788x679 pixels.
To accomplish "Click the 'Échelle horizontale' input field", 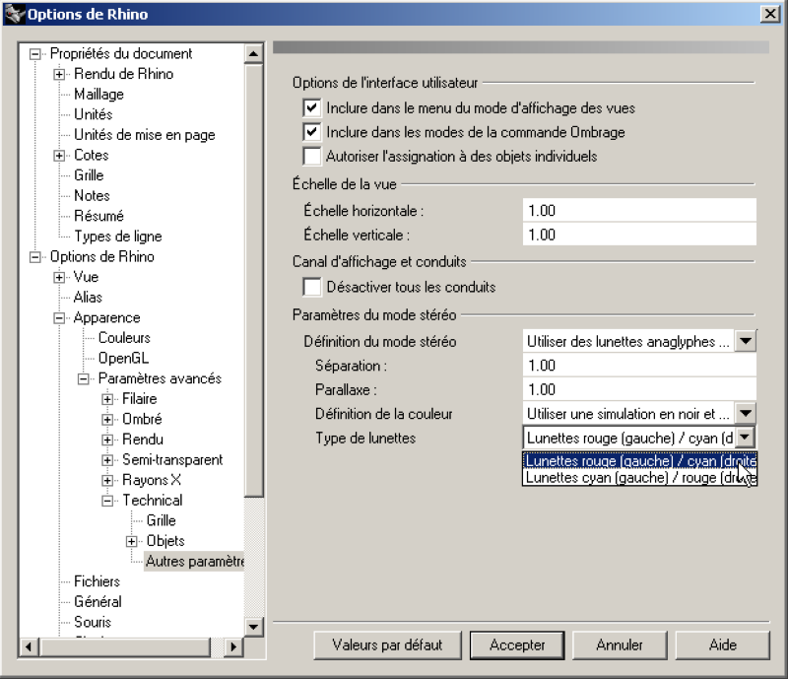I will [639, 210].
